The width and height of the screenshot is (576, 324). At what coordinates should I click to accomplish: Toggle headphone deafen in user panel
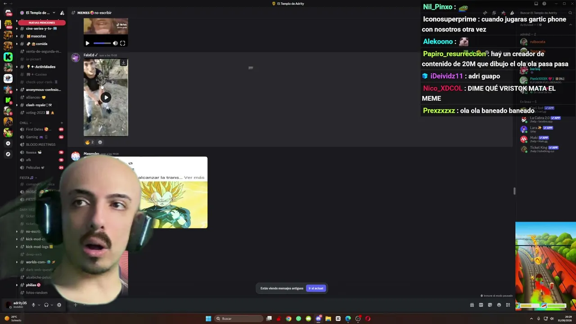point(46,305)
